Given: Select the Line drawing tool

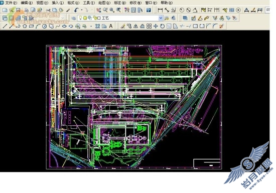Looking at the screenshot, I should point(5,27).
